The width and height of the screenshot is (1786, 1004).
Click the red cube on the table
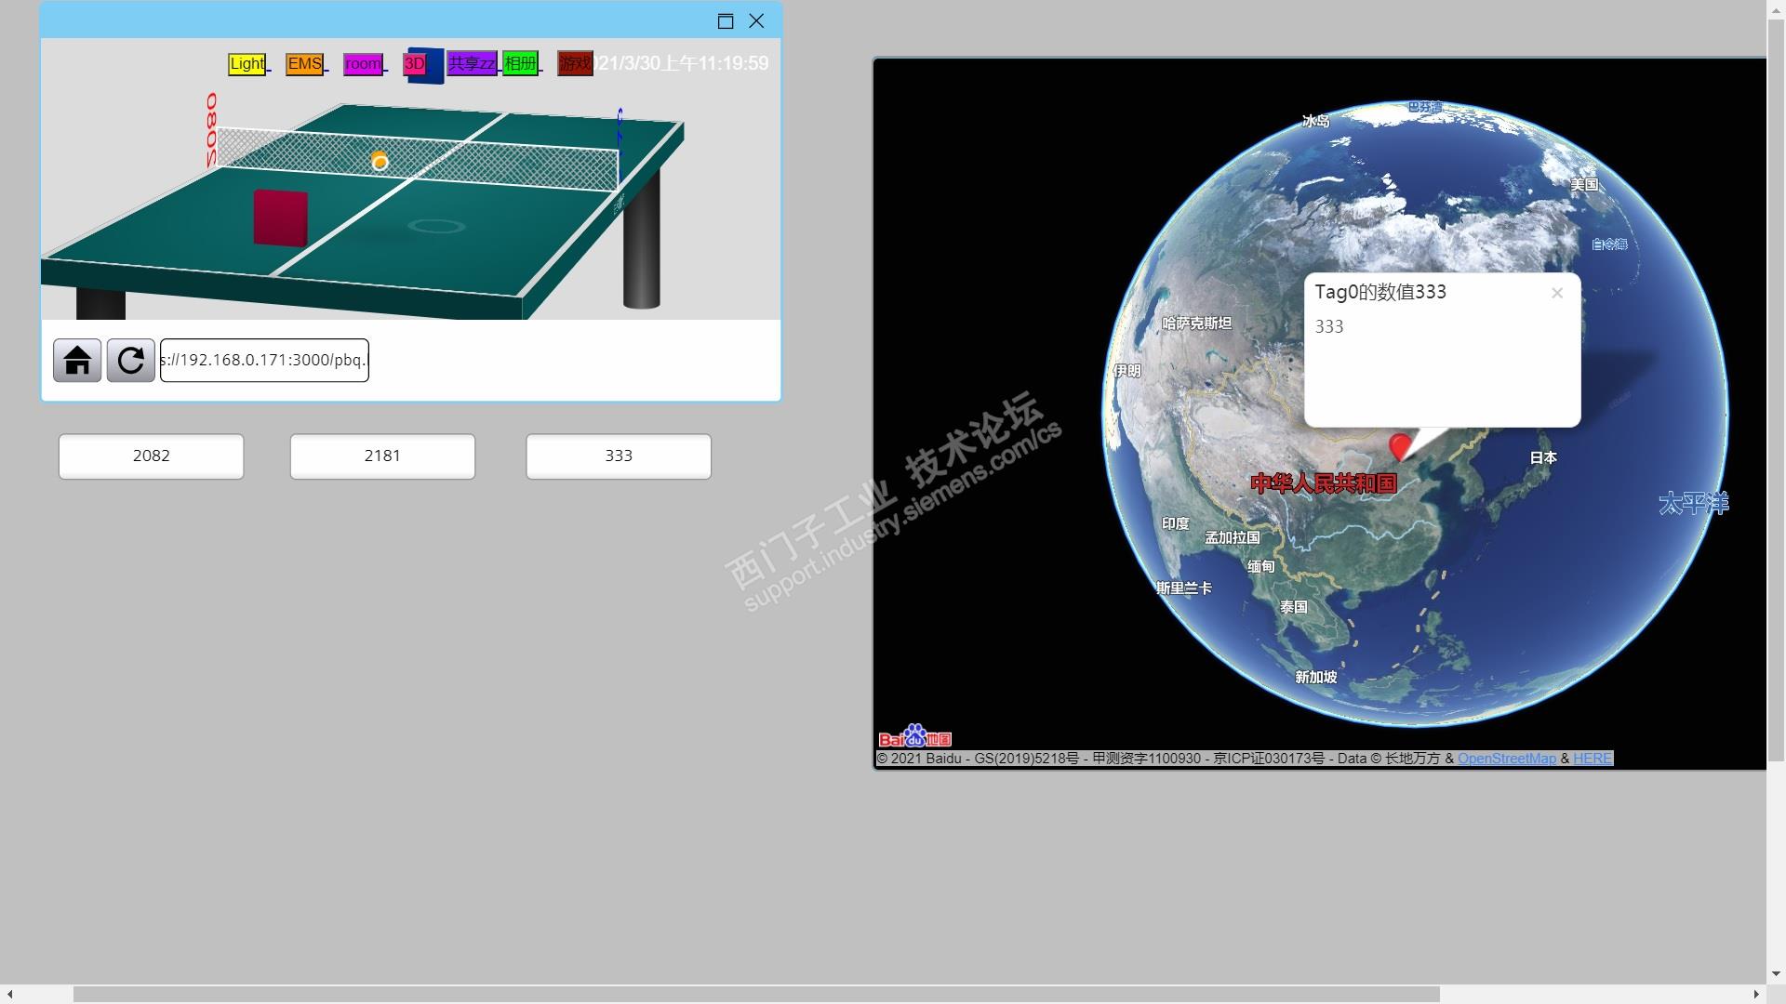280,218
